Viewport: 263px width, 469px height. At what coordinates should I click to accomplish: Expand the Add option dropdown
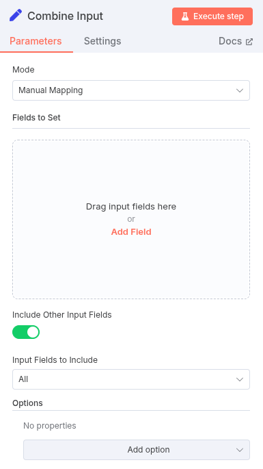point(137,450)
